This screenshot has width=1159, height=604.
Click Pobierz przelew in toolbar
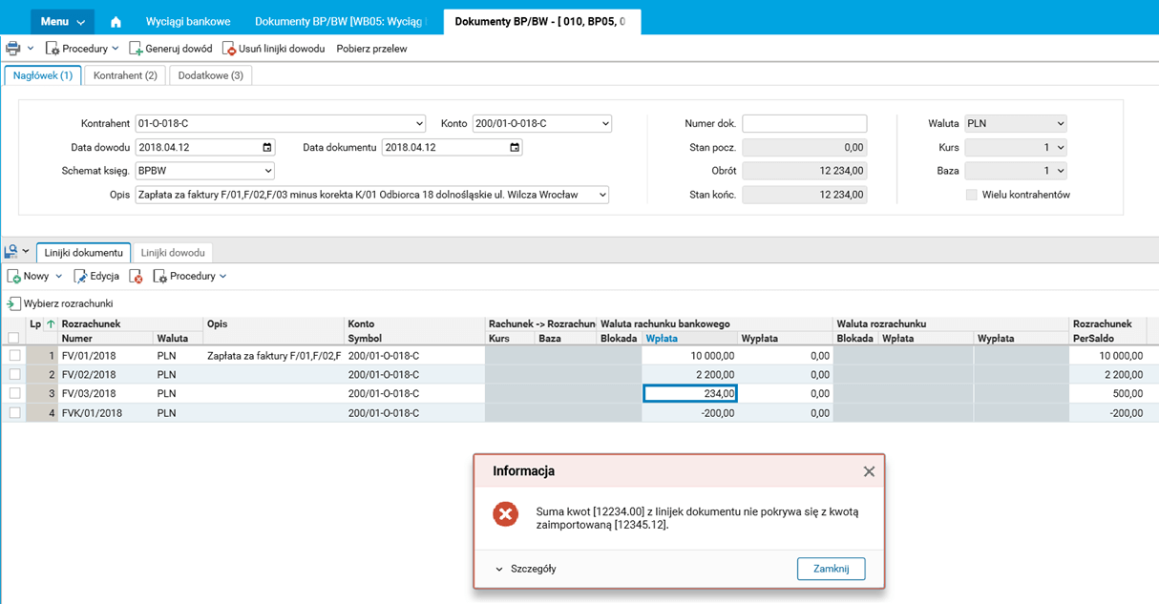(371, 49)
